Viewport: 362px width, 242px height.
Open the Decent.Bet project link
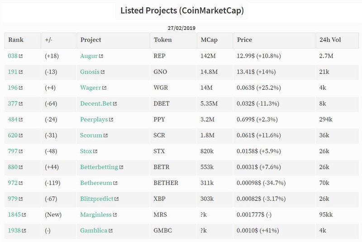96,103
